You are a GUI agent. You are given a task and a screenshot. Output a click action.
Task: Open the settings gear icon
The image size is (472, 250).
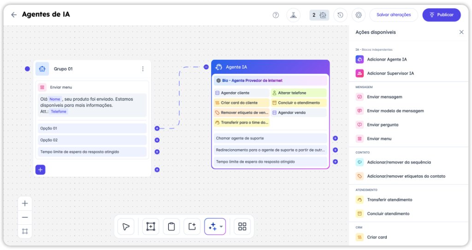click(359, 15)
